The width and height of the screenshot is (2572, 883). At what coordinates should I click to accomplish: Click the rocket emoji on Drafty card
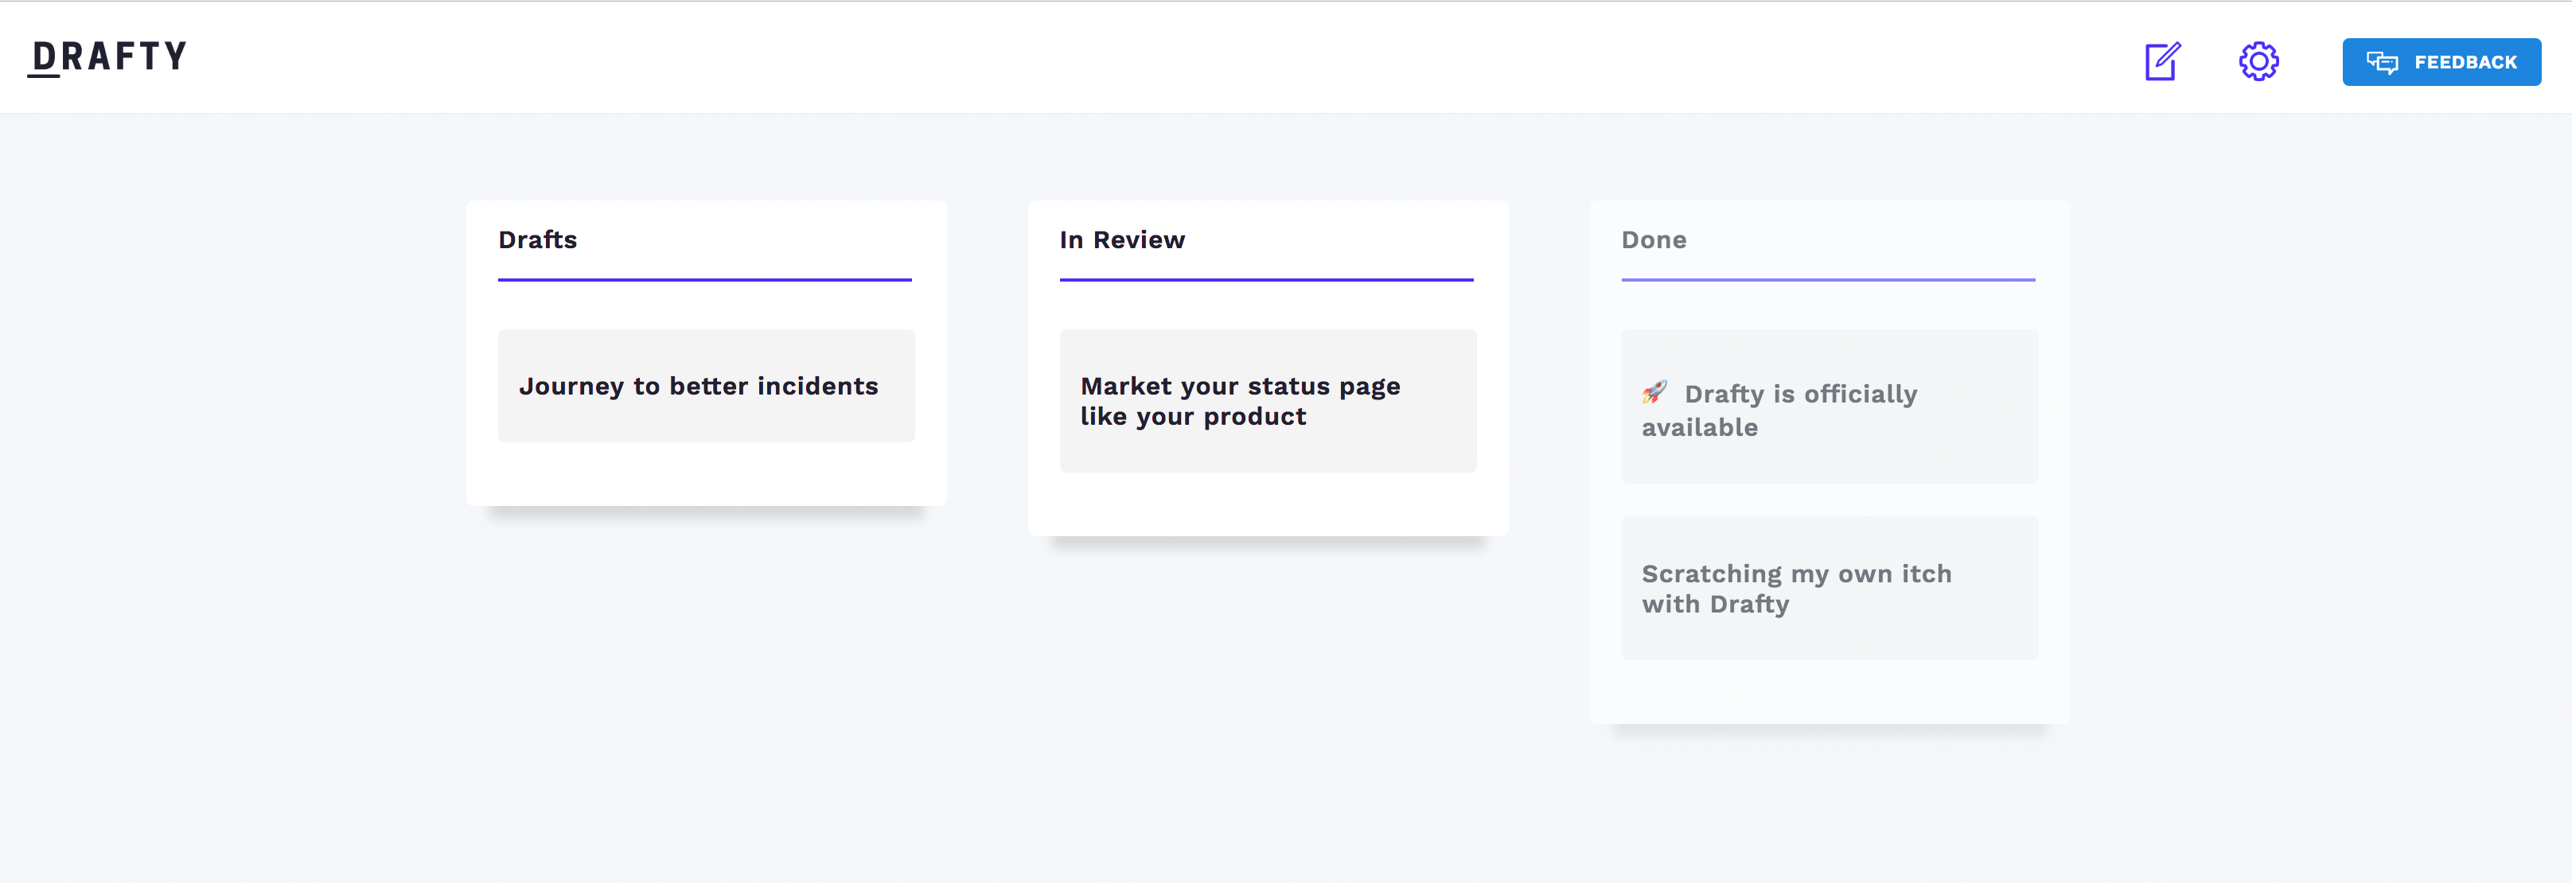[x=1654, y=392]
